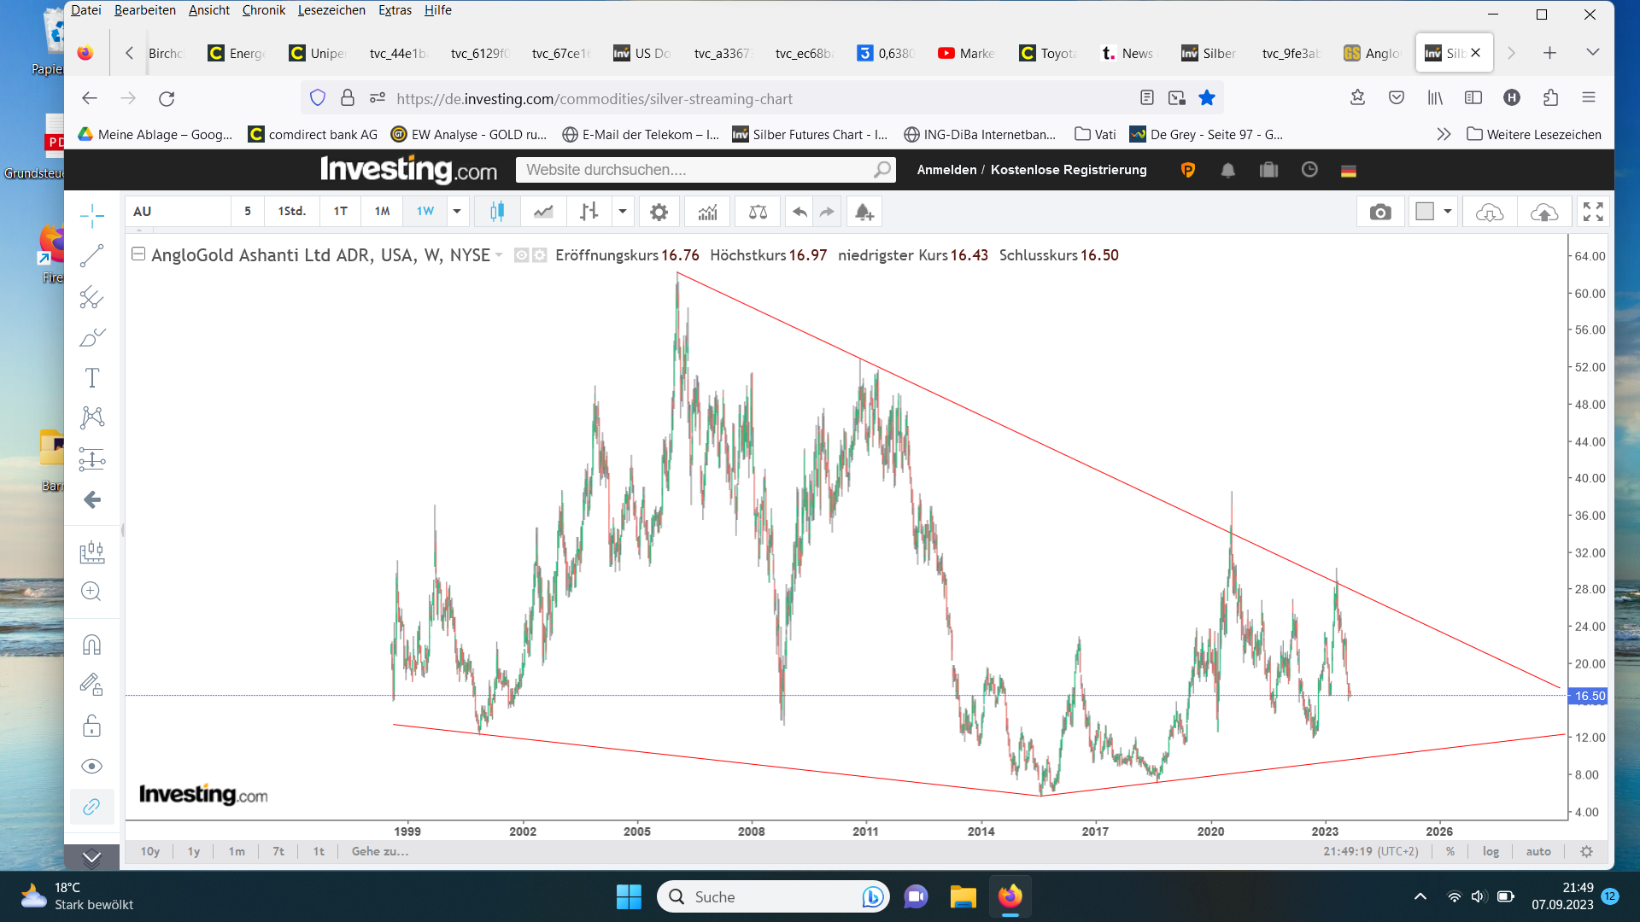This screenshot has height=922, width=1640.
Task: Expand the chart style dropdown arrow
Action: (623, 212)
